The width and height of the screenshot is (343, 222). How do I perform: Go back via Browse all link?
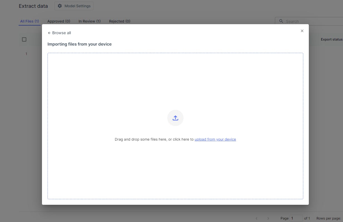click(x=59, y=33)
